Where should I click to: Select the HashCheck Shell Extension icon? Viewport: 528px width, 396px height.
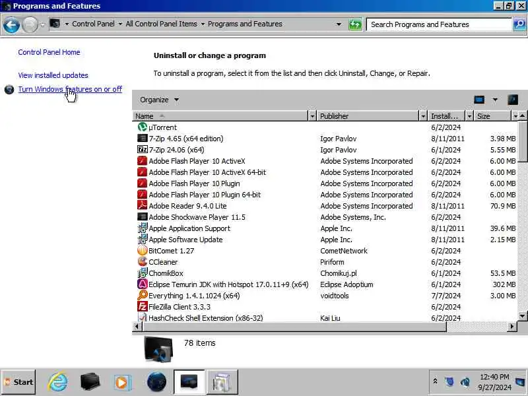point(143,317)
